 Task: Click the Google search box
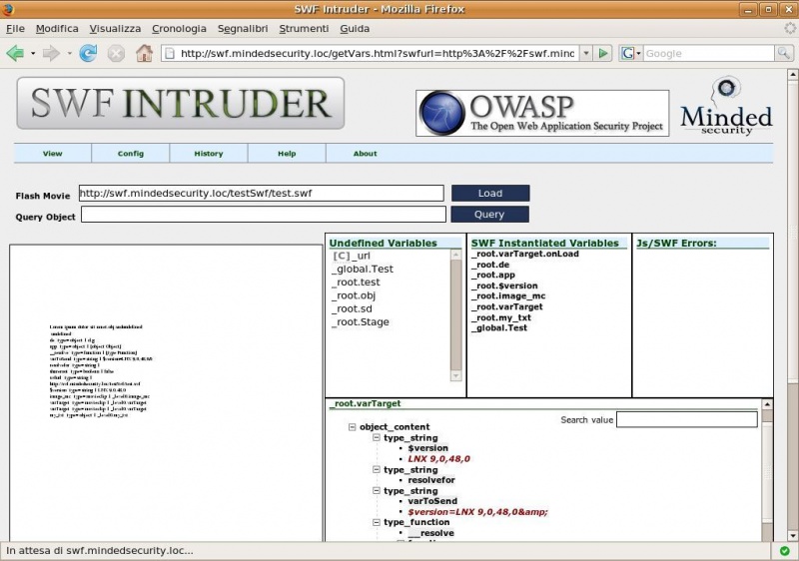(x=708, y=53)
